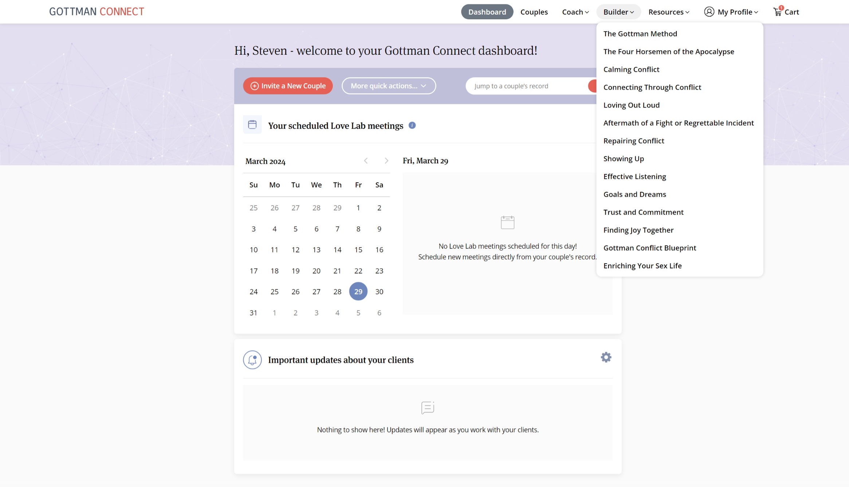Click the Fri, March 29 date heading
This screenshot has width=849, height=487.
pyautogui.click(x=425, y=161)
